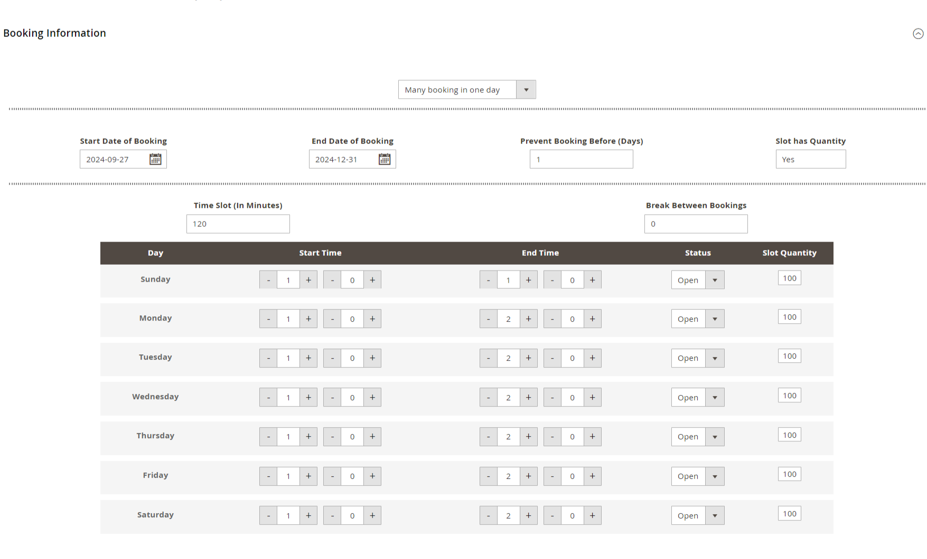Decrease Monday's start time minutes
Screen dimensions: 927x559
[x=332, y=319]
